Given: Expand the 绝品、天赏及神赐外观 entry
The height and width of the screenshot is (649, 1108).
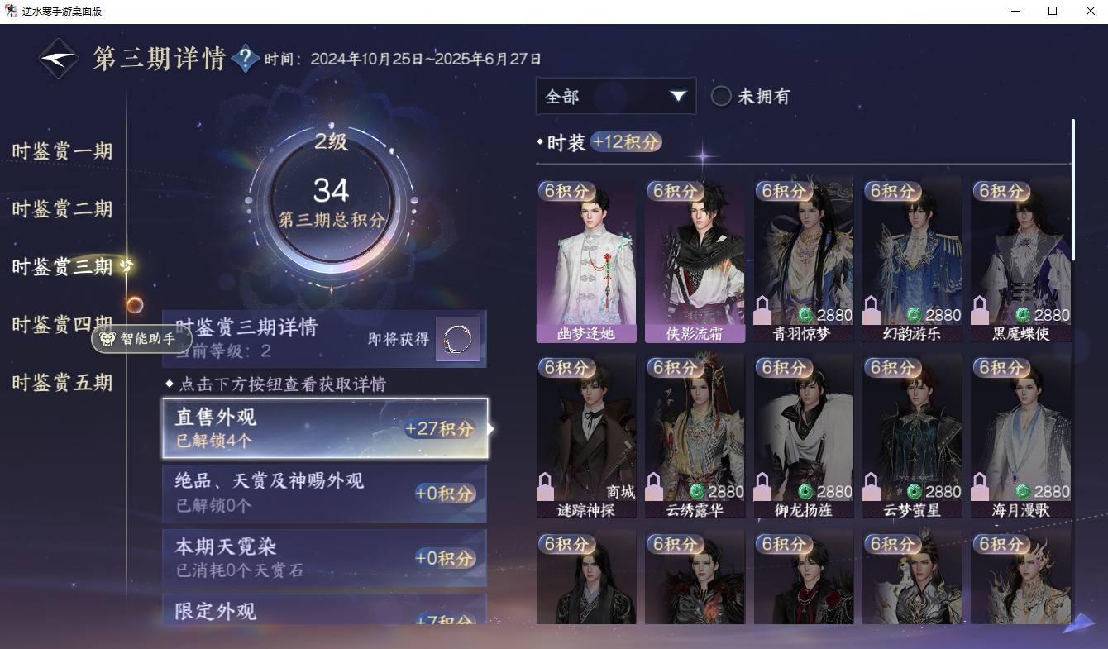Looking at the screenshot, I should (325, 493).
